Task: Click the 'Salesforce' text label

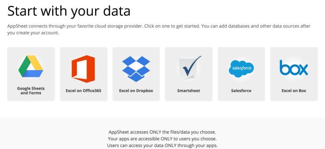Action: (x=241, y=91)
